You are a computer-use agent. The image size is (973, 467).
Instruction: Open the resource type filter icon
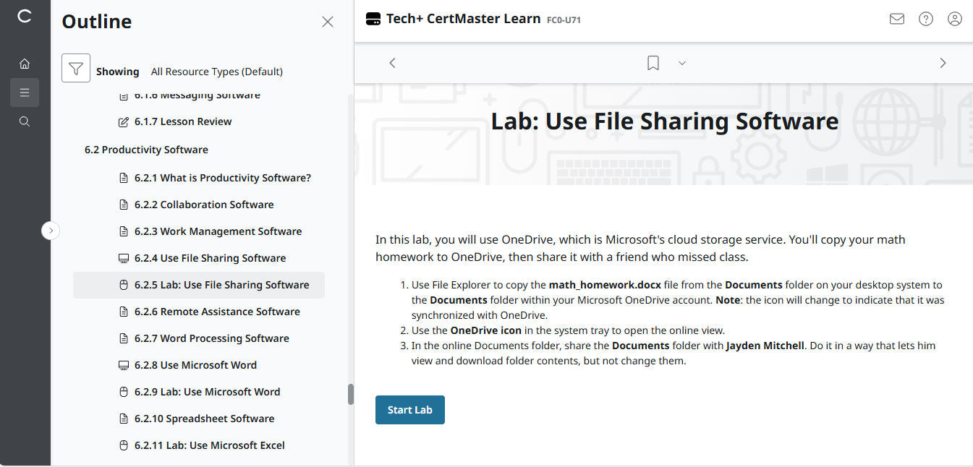[x=76, y=68]
